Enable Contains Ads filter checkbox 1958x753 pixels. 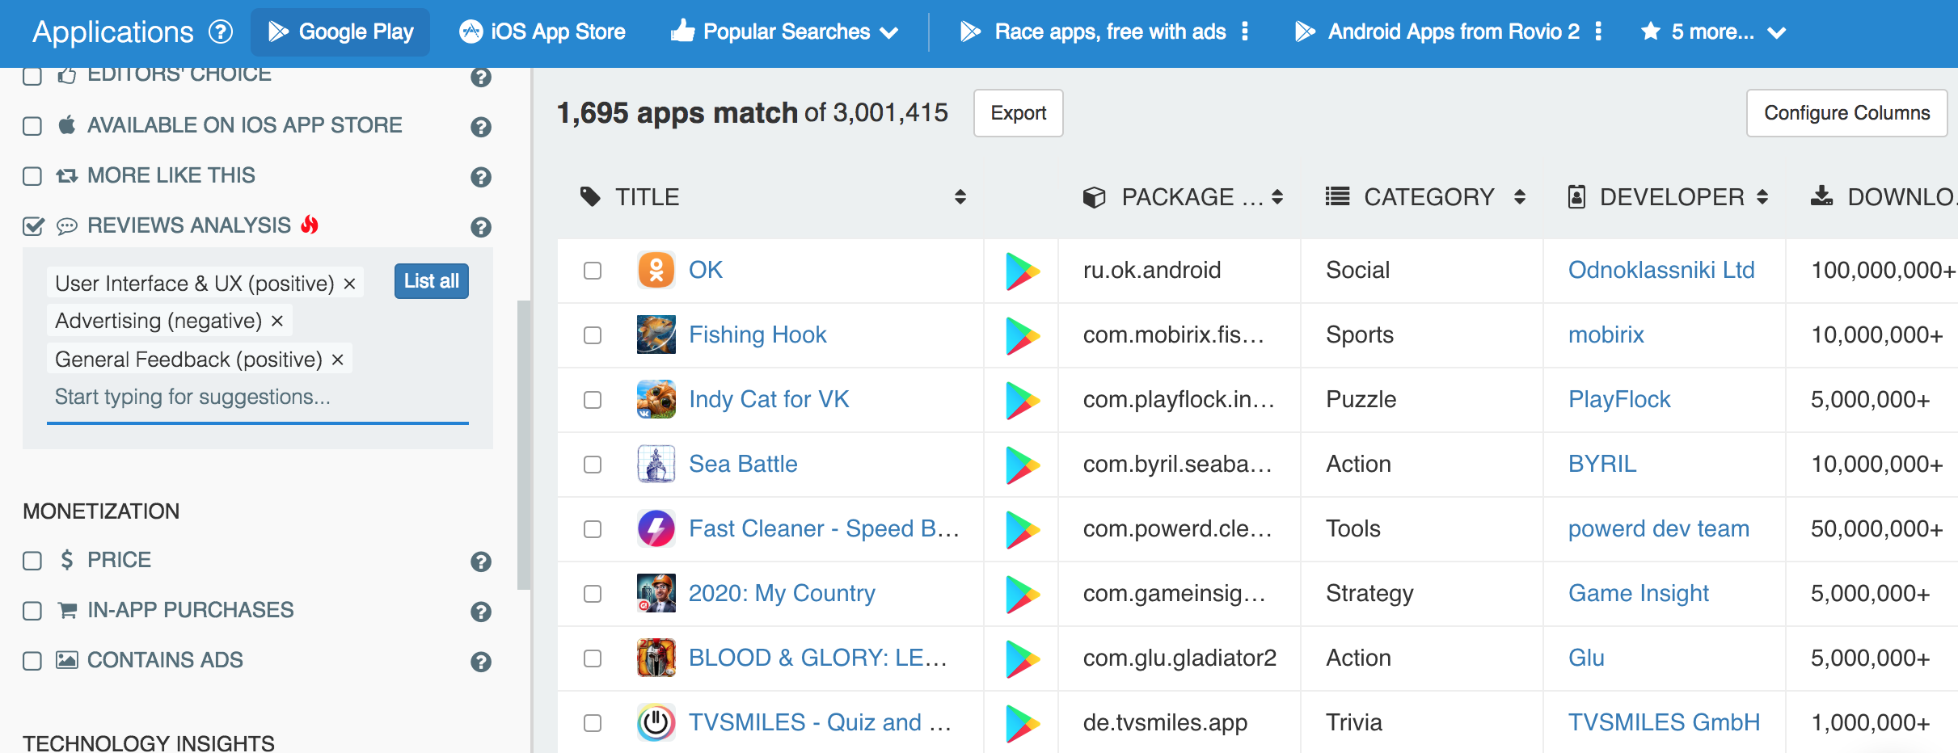[32, 661]
